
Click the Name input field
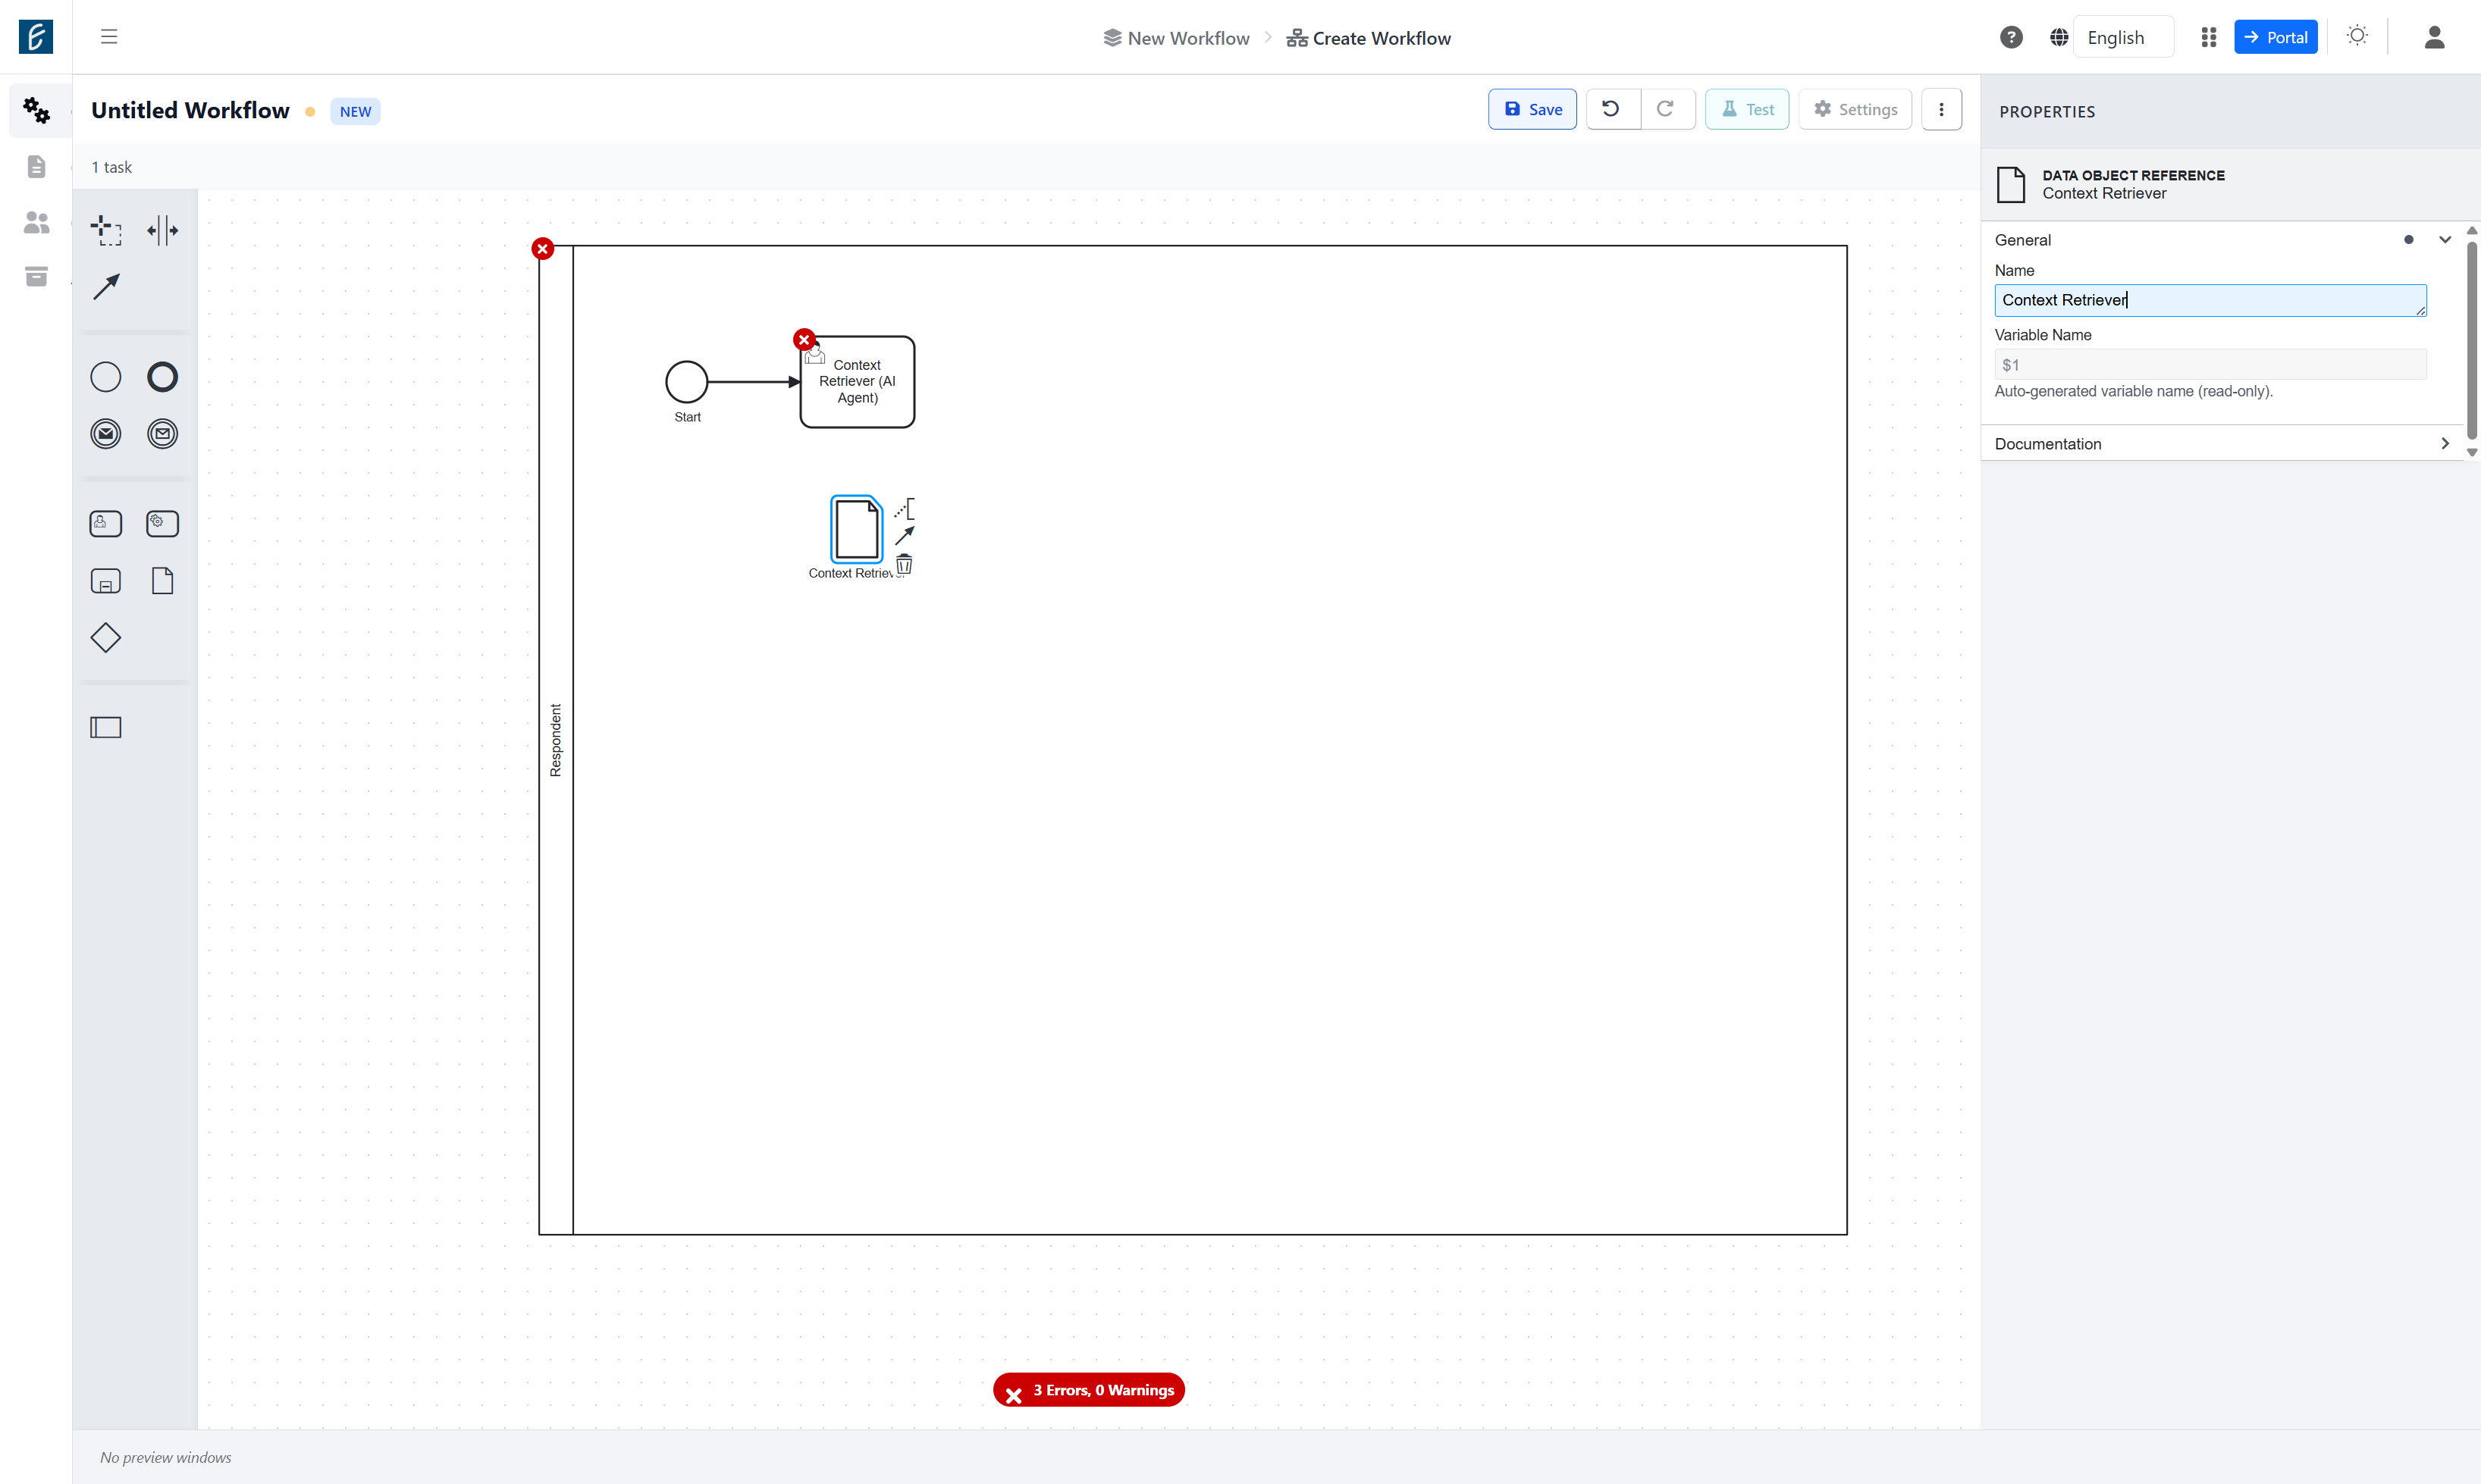(2210, 300)
